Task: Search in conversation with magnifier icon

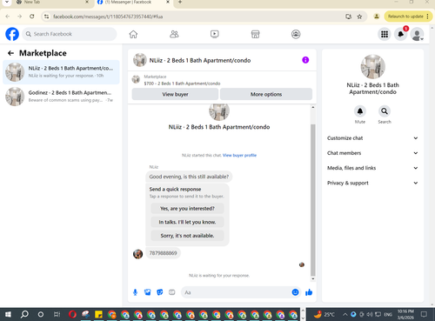Action: click(x=385, y=111)
